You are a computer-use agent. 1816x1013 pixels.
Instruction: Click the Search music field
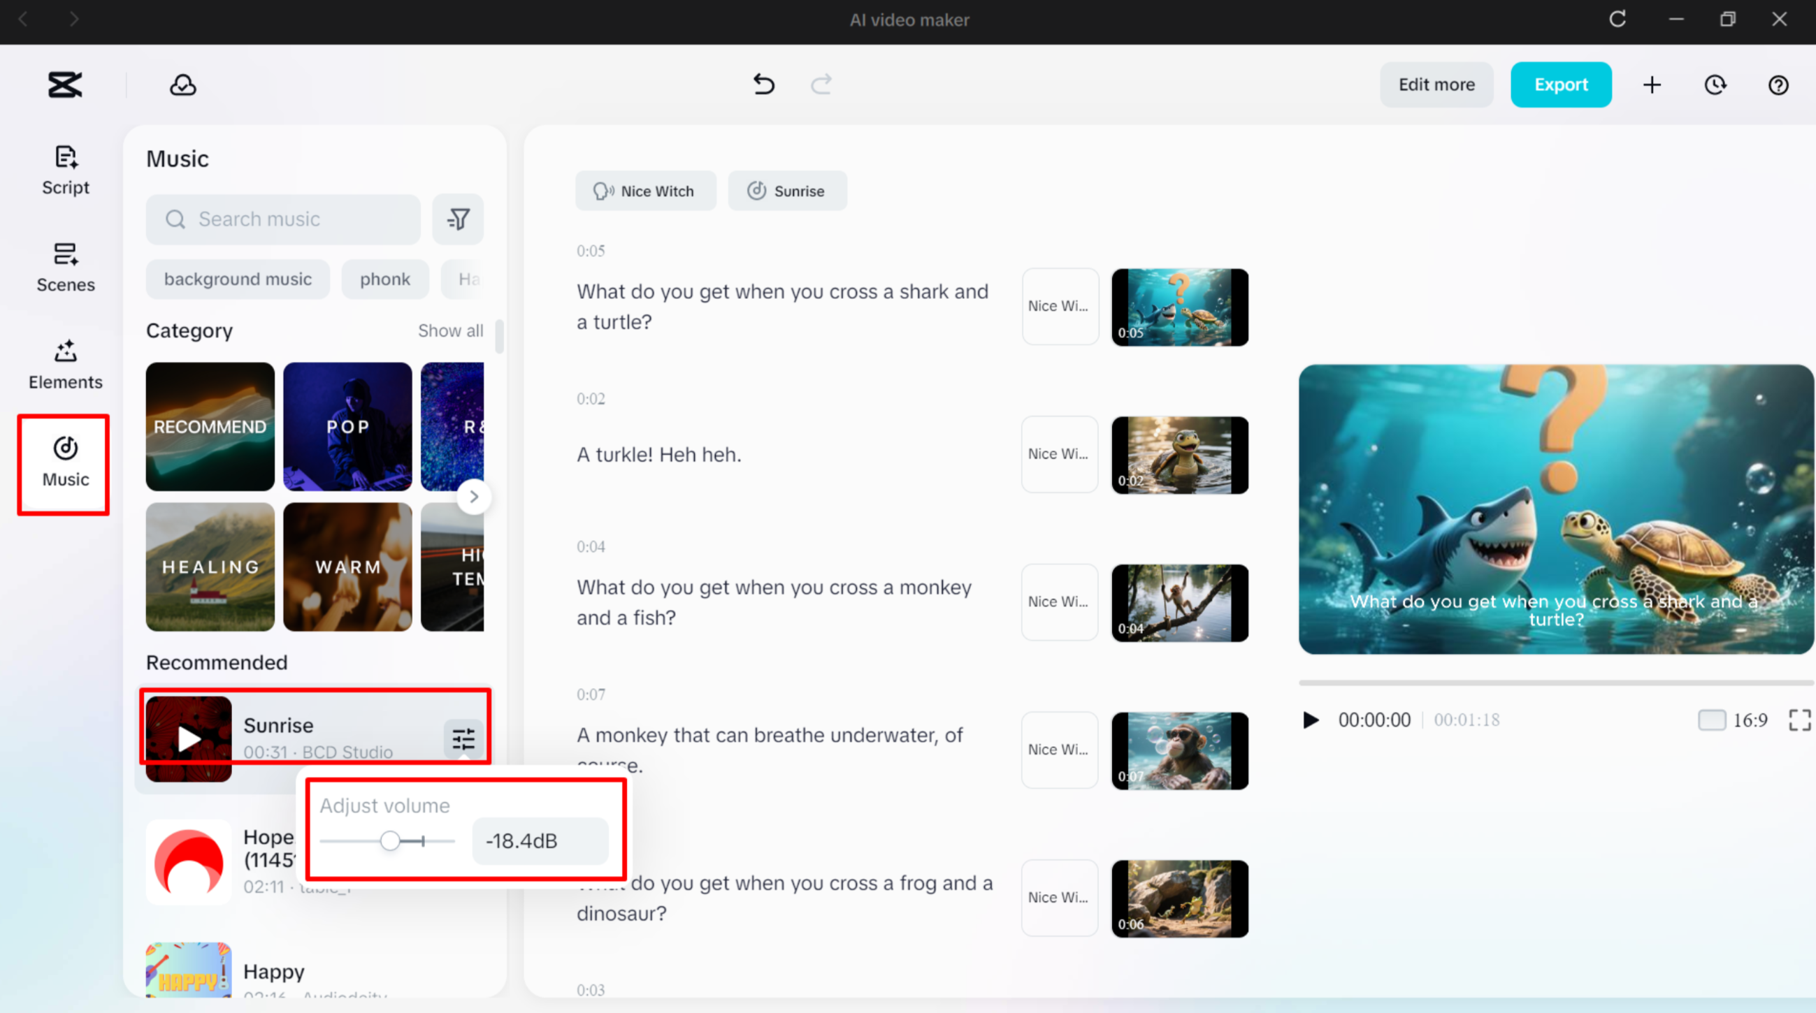(x=283, y=219)
